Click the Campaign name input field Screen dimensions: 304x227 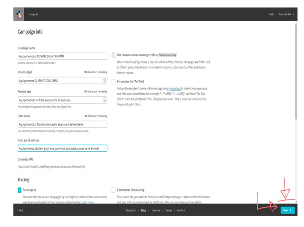tap(62, 56)
